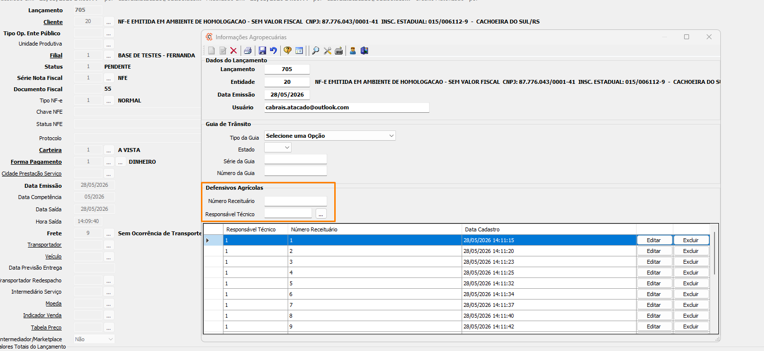Screen dimensions: 764x351
Task: Click Excluir on the row with receituário 3
Action: pos(691,262)
